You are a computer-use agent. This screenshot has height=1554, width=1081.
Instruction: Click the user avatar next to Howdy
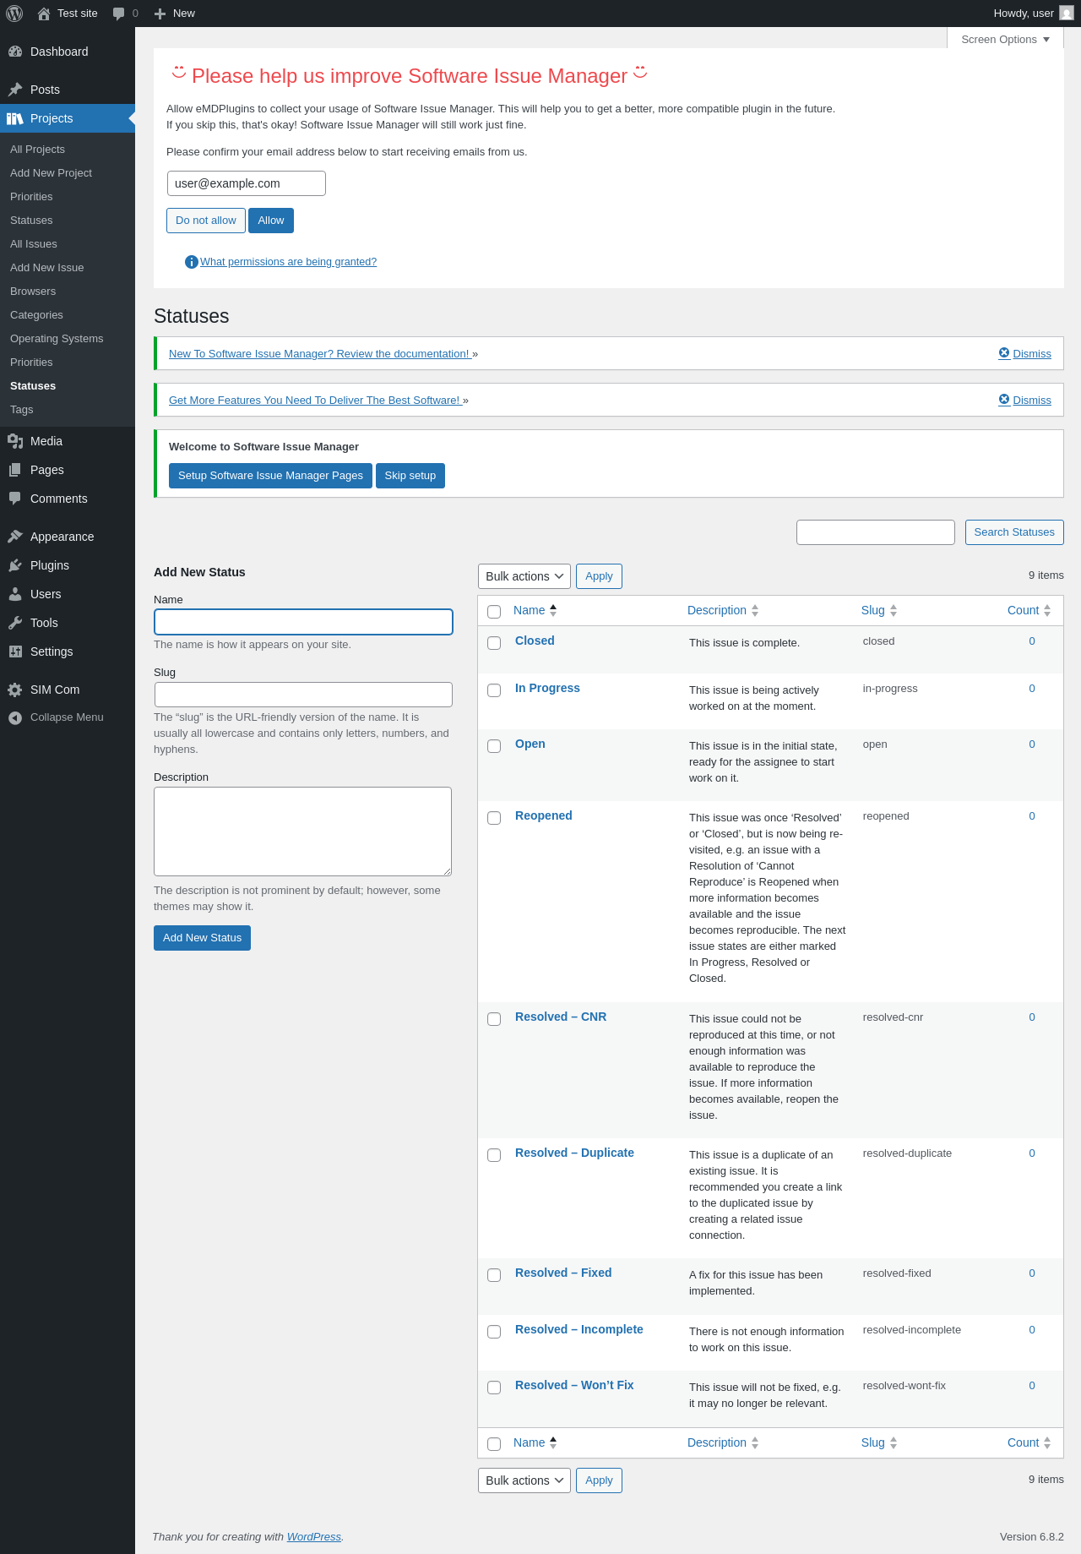point(1067,13)
